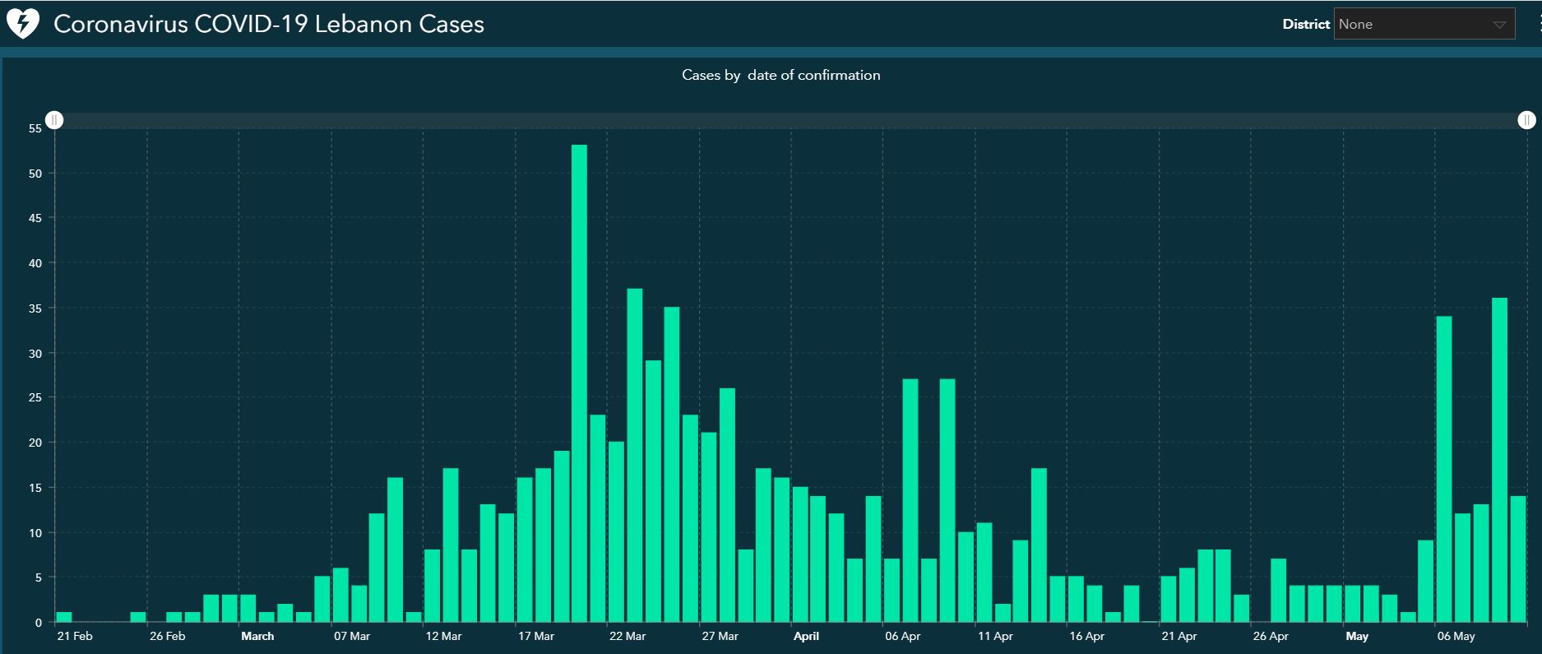The width and height of the screenshot is (1542, 654).
Task: Click the 'Coronavirus COVID-19 Lebanon Cases' heading
Action: [x=268, y=24]
